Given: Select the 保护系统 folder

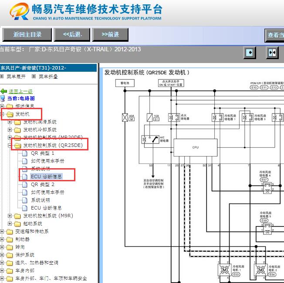Looking at the screenshot, I should (25, 255).
